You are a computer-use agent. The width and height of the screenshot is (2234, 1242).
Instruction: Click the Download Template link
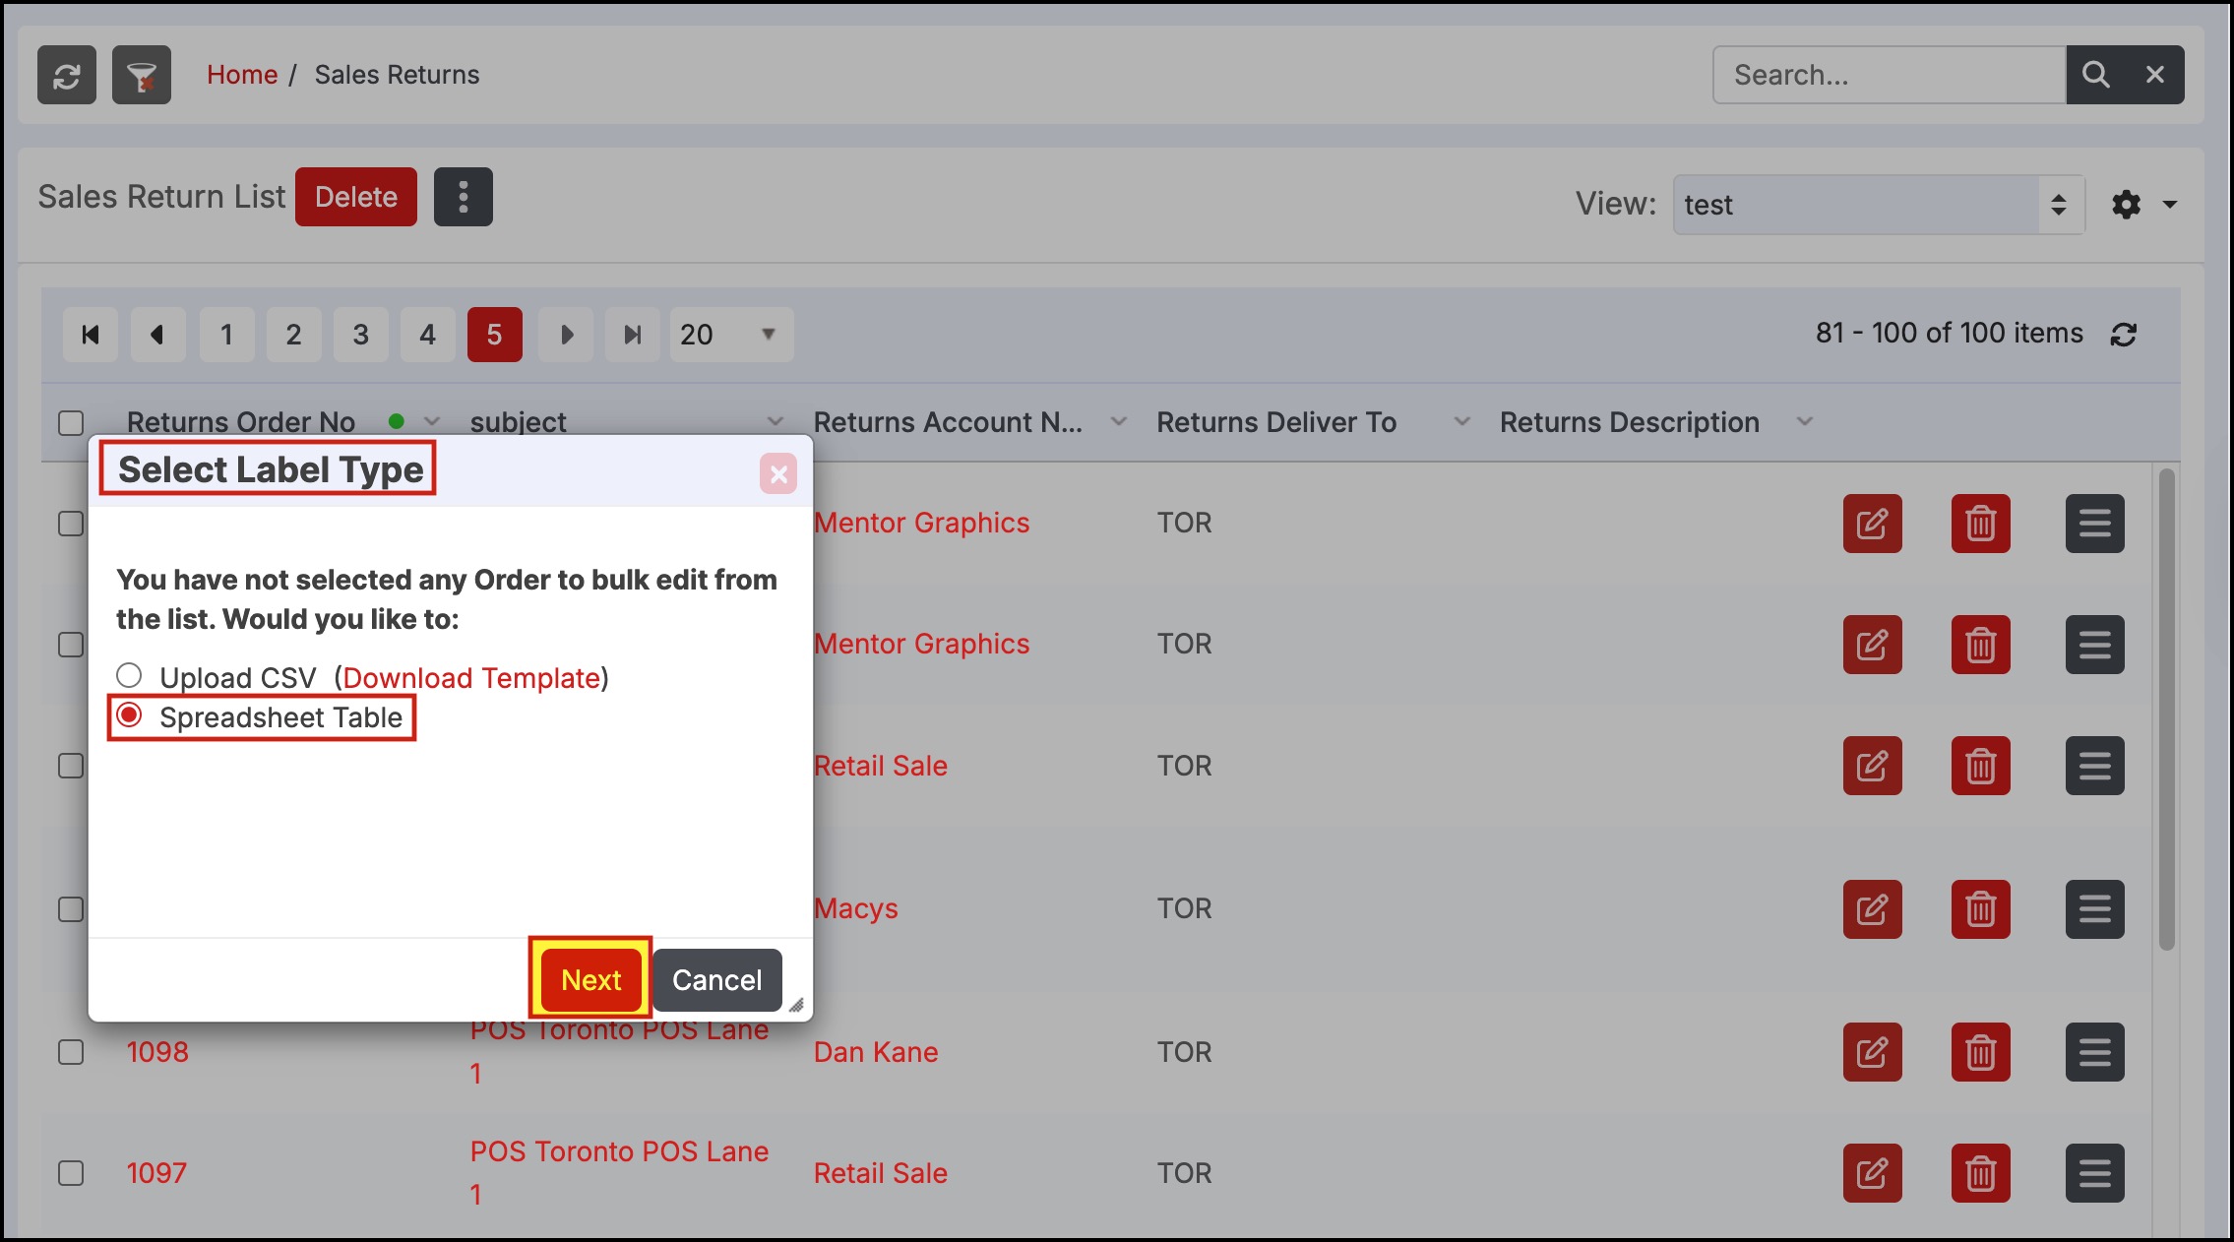click(x=471, y=678)
